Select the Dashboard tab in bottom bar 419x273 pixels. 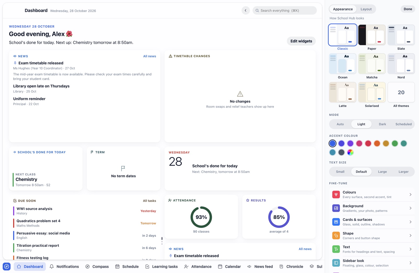tap(30, 266)
